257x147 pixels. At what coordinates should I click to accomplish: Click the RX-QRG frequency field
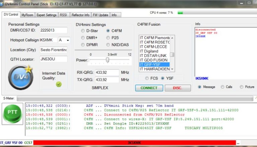click(107, 72)
